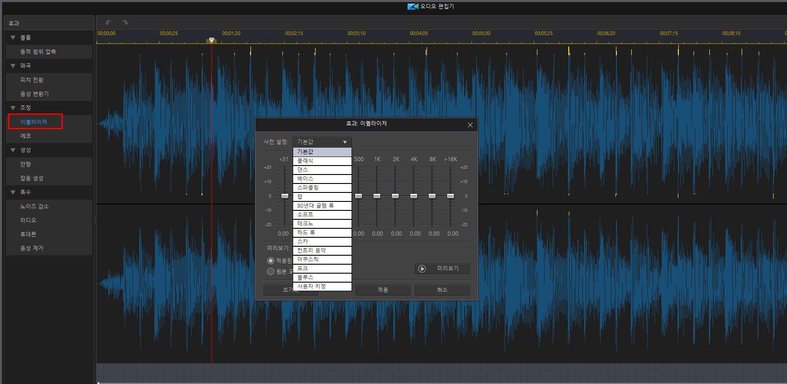The image size is (787, 384).
Task: Click the 1K band slider handle
Action: 377,196
